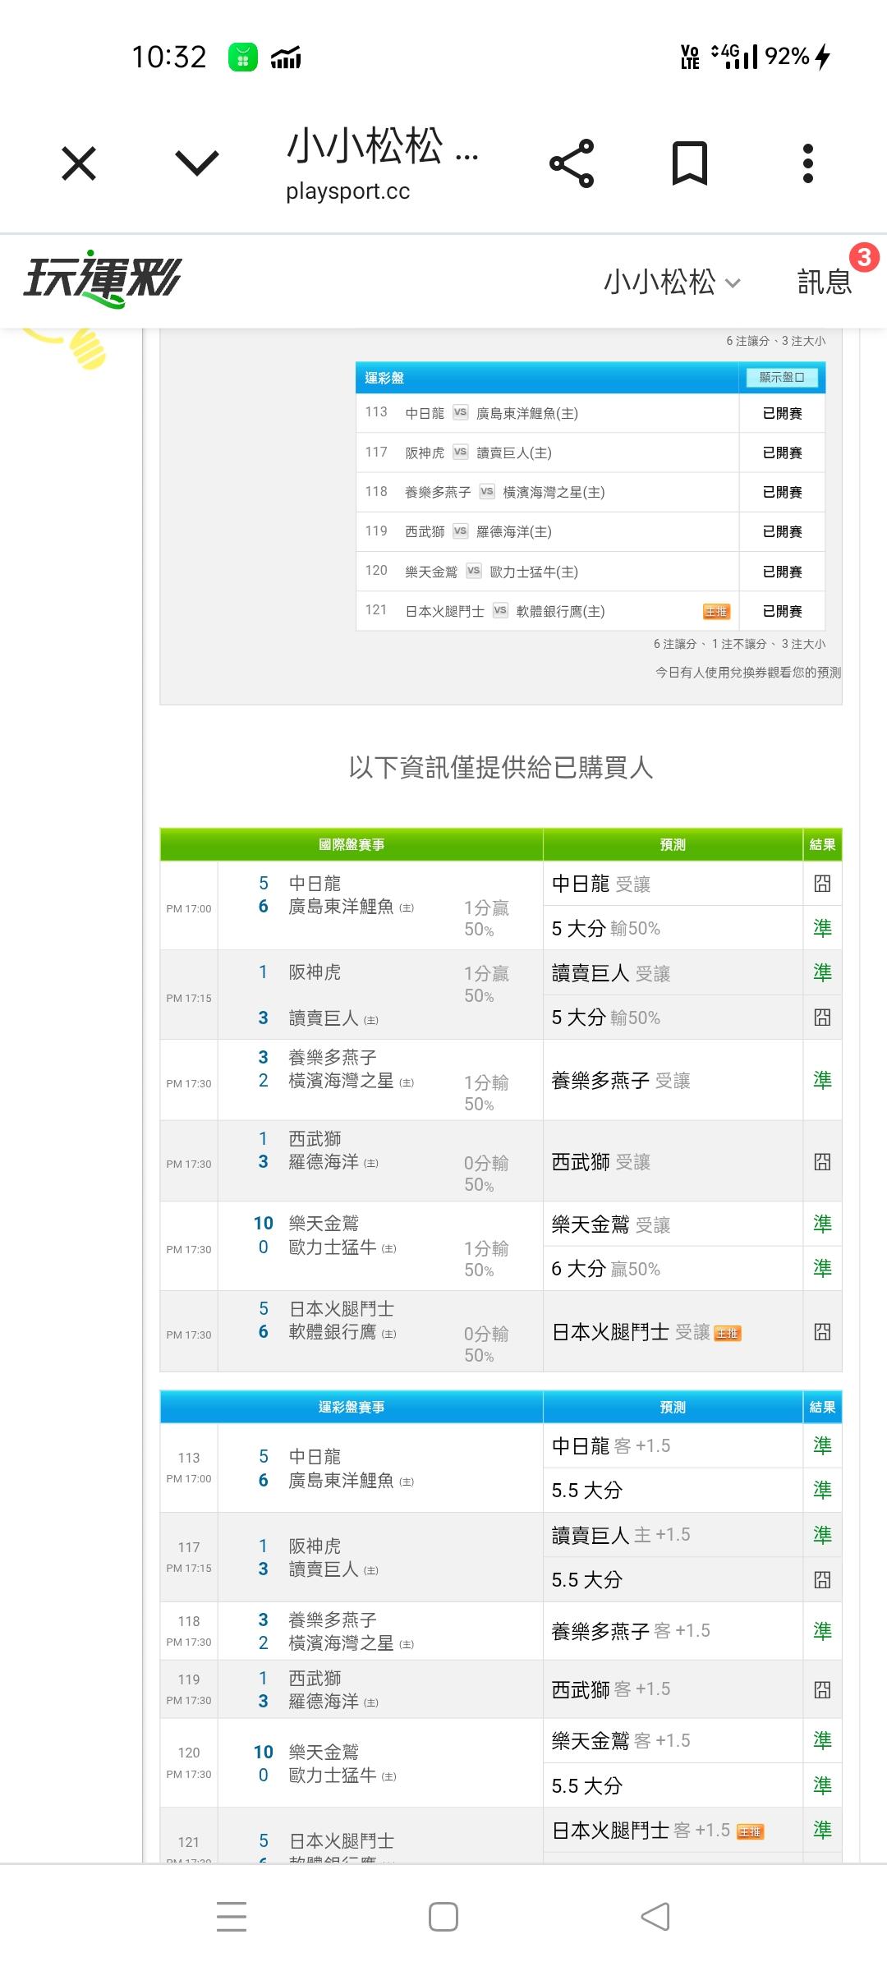Tap 日本火腿鬥士 受讓 prediction cell
The height and width of the screenshot is (1971, 887).
[672, 1332]
